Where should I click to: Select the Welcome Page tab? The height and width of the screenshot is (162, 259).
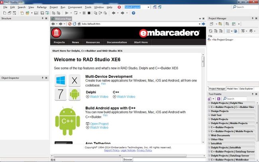(61, 19)
